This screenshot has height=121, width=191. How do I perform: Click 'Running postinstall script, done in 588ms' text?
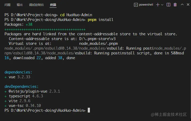coord(138,53)
